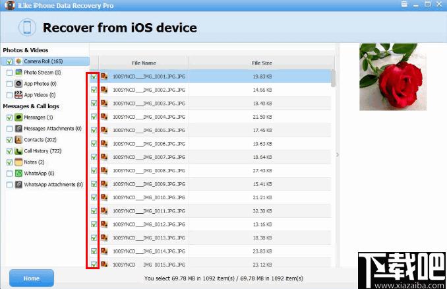Screen dimensions: 447x289
Task: Click the App Videos clapperboard icon
Action: tap(18, 95)
